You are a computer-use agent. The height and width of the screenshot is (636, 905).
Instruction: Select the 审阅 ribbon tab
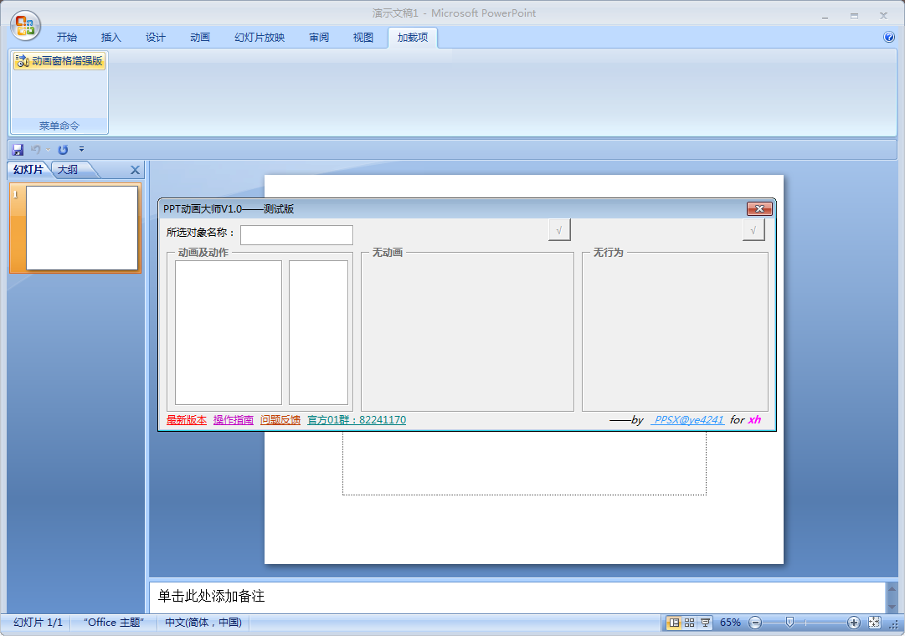319,38
